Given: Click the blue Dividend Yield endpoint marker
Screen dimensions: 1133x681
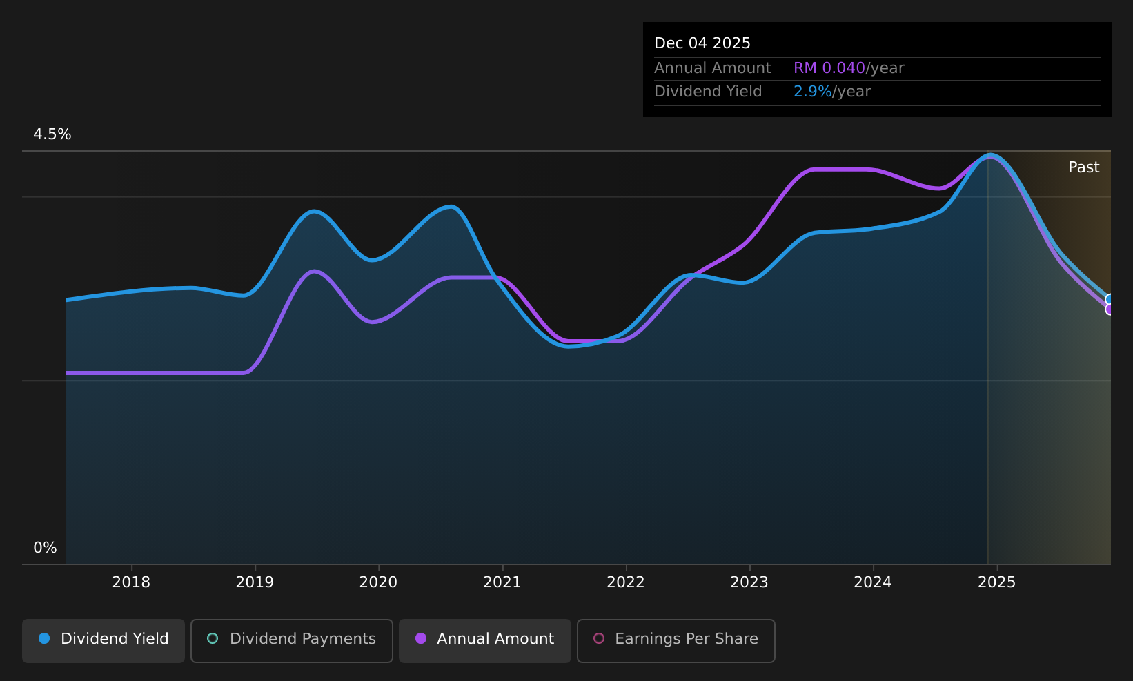Looking at the screenshot, I should (x=1110, y=300).
